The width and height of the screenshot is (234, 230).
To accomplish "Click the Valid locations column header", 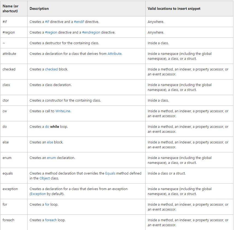I will pyautogui.click(x=174, y=9).
